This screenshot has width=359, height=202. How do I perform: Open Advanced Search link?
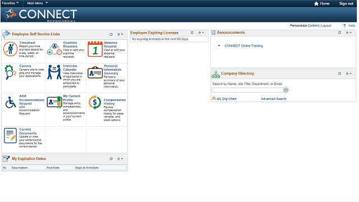tap(273, 99)
